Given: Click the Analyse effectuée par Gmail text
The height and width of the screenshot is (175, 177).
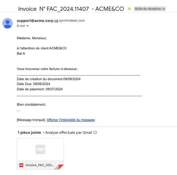Looking at the screenshot, I should coord(69,132).
